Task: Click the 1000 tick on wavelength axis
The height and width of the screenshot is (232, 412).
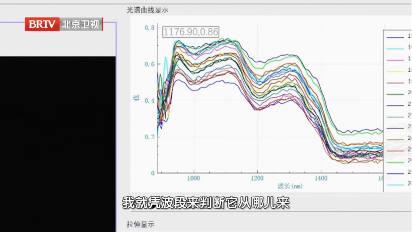Action: (x=194, y=177)
